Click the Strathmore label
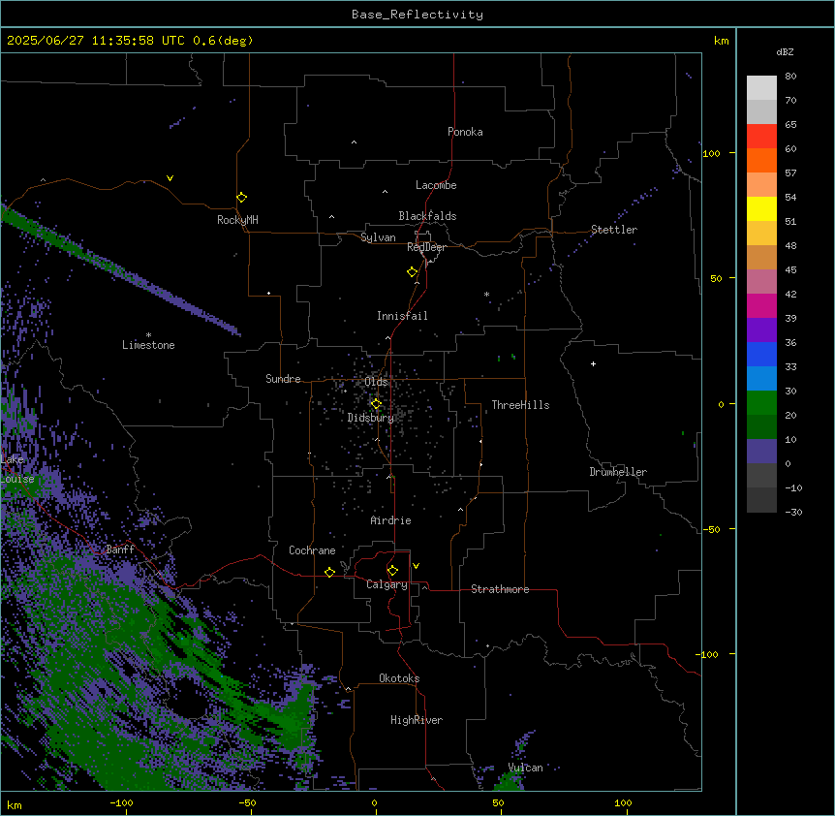Screen dimensions: 835x816 click(x=500, y=589)
